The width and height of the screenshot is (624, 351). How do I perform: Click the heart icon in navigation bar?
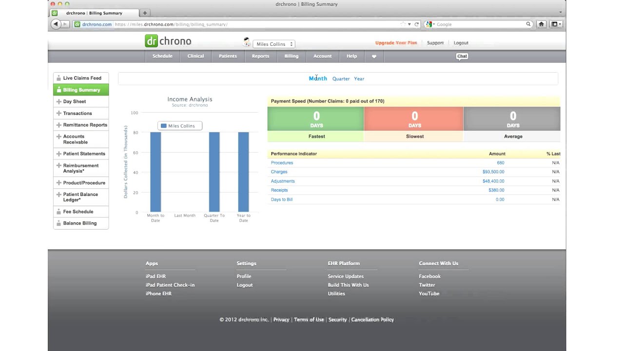click(x=374, y=56)
